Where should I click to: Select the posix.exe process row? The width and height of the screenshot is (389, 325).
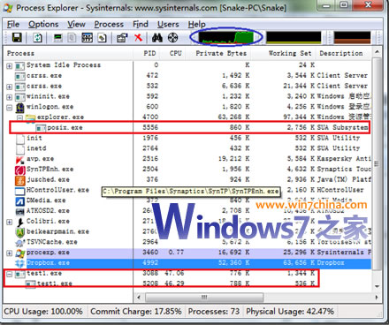[x=189, y=128]
